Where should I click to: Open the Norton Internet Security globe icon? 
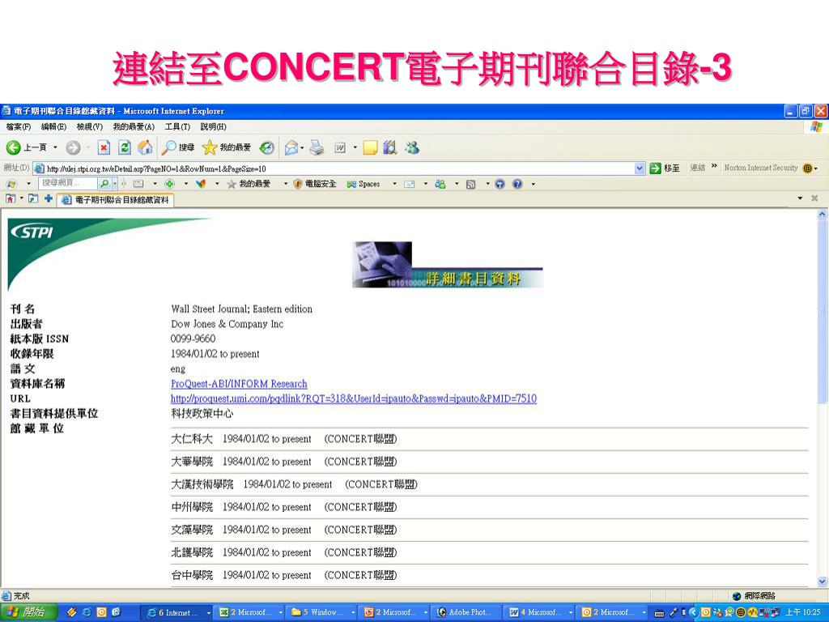click(x=807, y=168)
